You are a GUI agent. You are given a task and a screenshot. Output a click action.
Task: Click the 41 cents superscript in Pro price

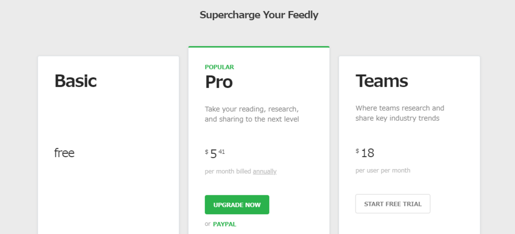point(222,151)
